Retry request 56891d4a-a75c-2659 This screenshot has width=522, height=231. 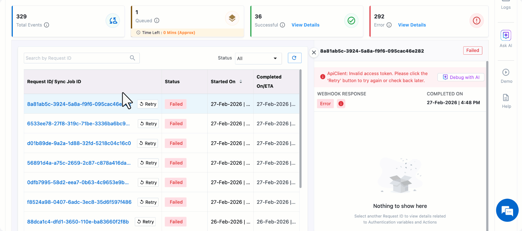click(x=148, y=163)
